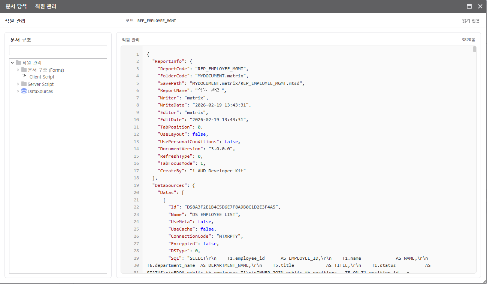Click the 3820줄 line count label

(468, 40)
